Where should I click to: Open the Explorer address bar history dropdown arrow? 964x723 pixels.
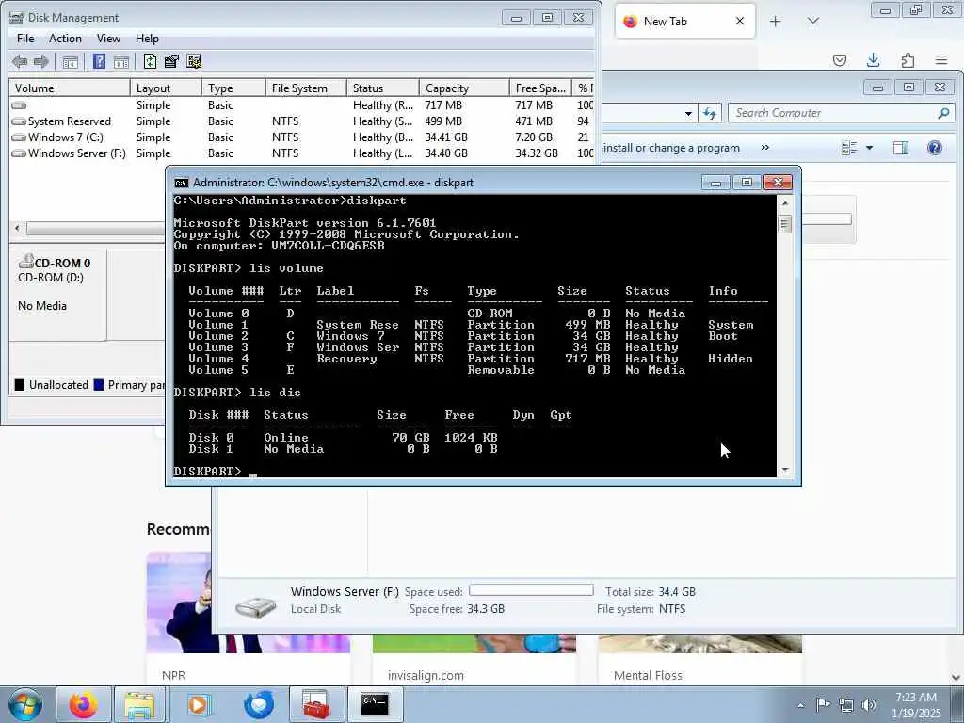point(688,113)
